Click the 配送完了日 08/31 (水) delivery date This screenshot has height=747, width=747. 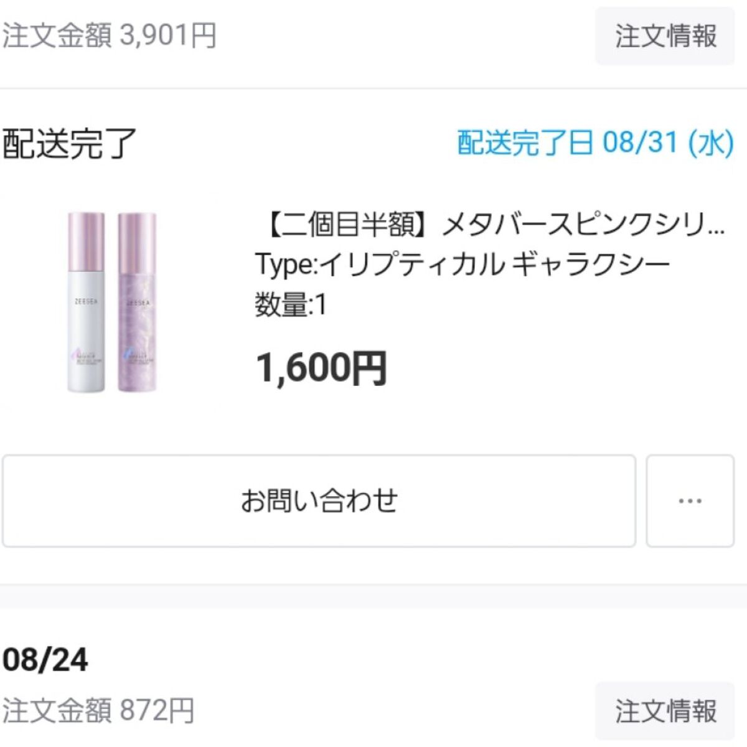pos(595,143)
